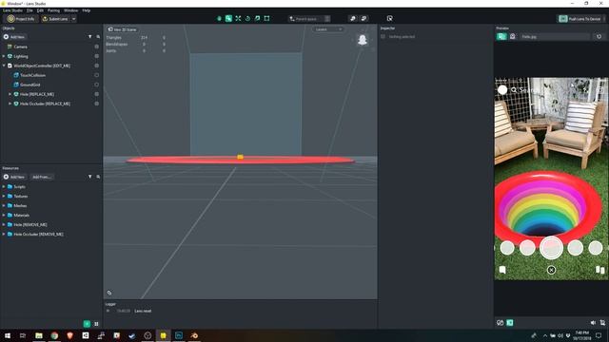Viewport: 609px width, 342px height.
Task: Expand the Hole Occluder [REPLACE_ME] object
Action: [x=10, y=104]
